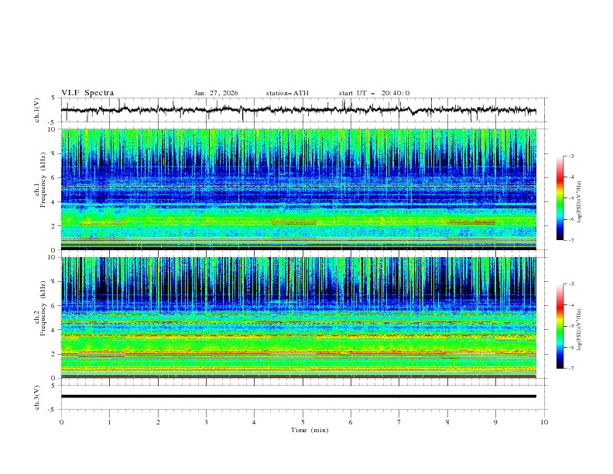Click the "3" tick on the Time axis
The height and width of the screenshot is (474, 613).
click(206, 422)
